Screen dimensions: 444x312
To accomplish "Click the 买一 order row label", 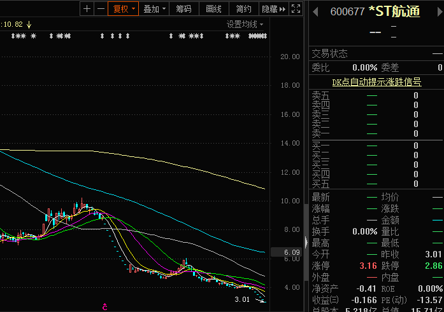I will click(321, 146).
